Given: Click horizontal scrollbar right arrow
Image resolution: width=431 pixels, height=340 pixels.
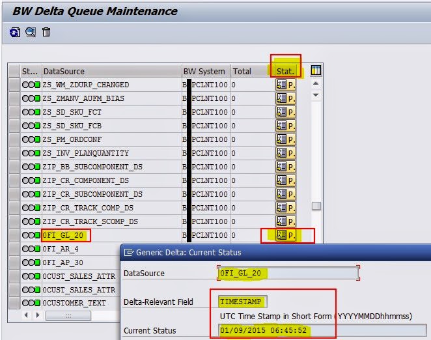Looking at the screenshot, I should (x=38, y=315).
